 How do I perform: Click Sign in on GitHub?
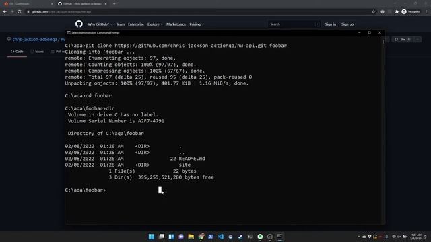pos(331,24)
